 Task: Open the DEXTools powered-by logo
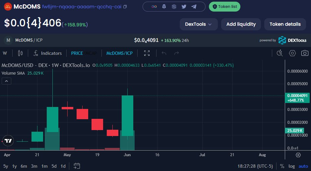(x=292, y=40)
